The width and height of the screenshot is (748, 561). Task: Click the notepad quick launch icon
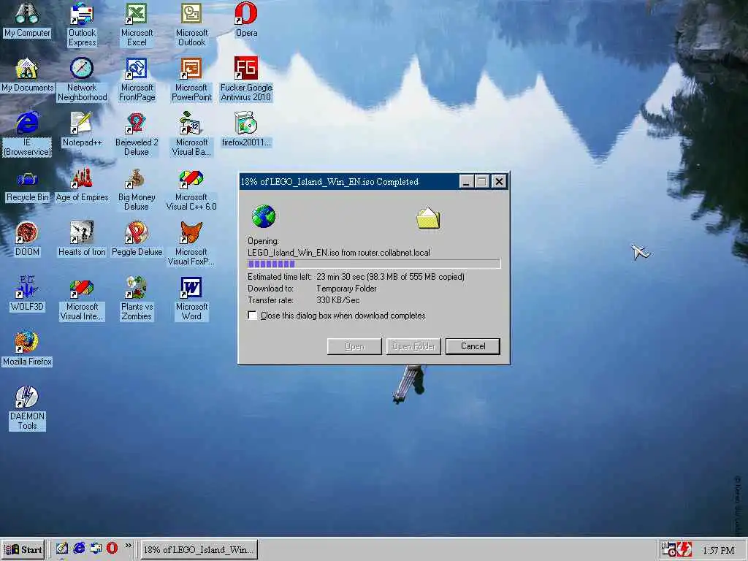pyautogui.click(x=61, y=549)
